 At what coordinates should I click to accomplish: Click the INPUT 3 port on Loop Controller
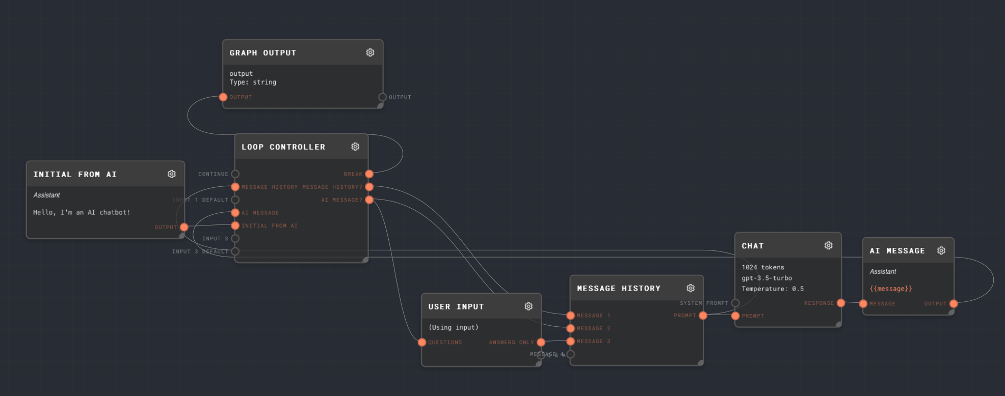pos(235,238)
